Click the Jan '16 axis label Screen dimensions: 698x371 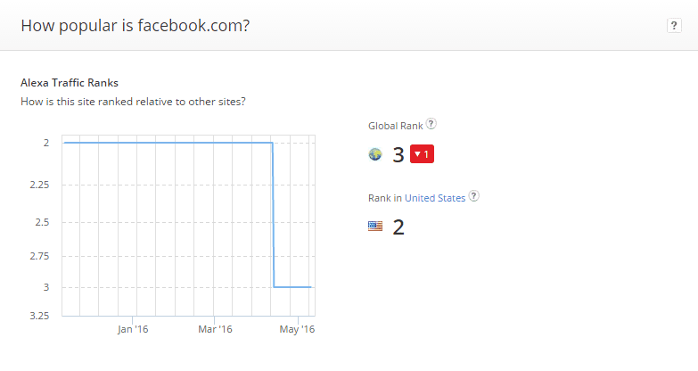click(x=133, y=330)
